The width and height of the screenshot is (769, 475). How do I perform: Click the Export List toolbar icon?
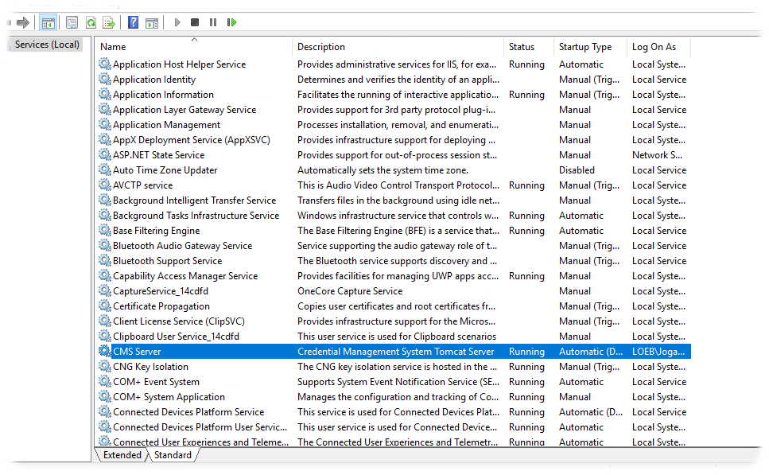pos(109,22)
